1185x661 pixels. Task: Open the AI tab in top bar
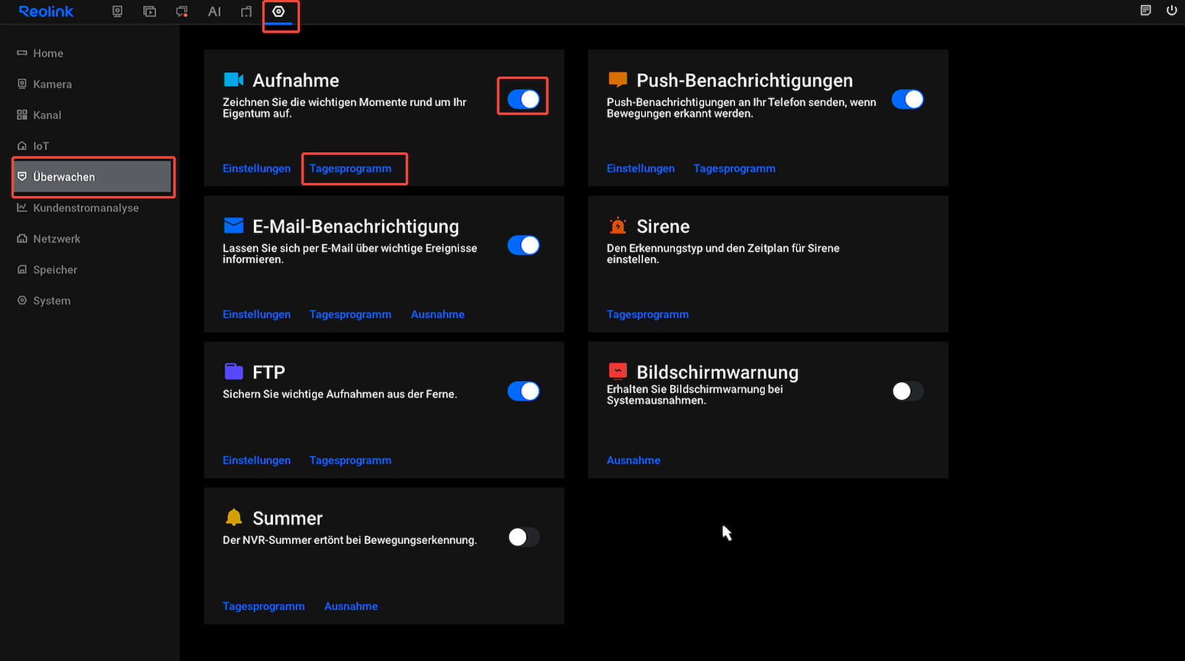(214, 12)
